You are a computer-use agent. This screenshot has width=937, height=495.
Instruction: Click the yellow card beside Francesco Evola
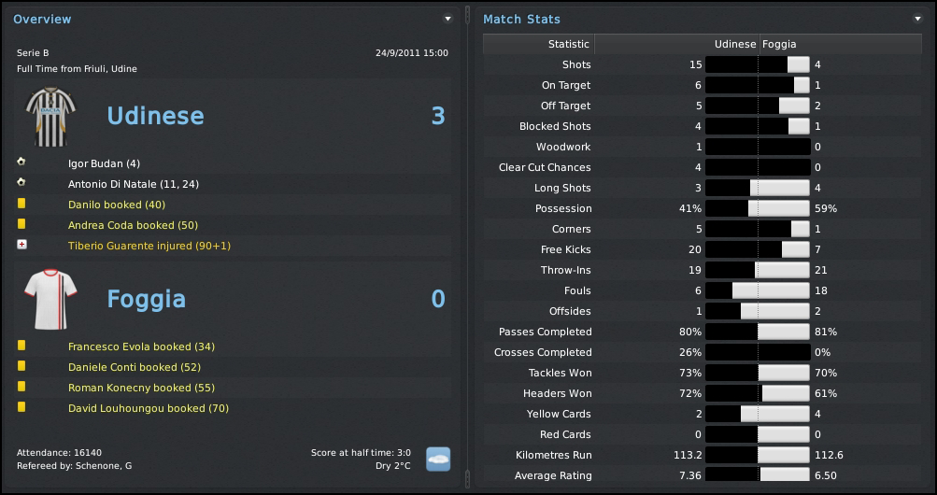[21, 346]
